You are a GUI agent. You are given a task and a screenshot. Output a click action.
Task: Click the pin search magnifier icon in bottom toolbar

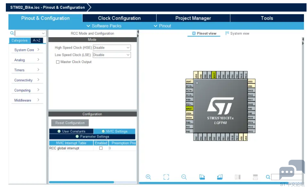click(x=268, y=177)
